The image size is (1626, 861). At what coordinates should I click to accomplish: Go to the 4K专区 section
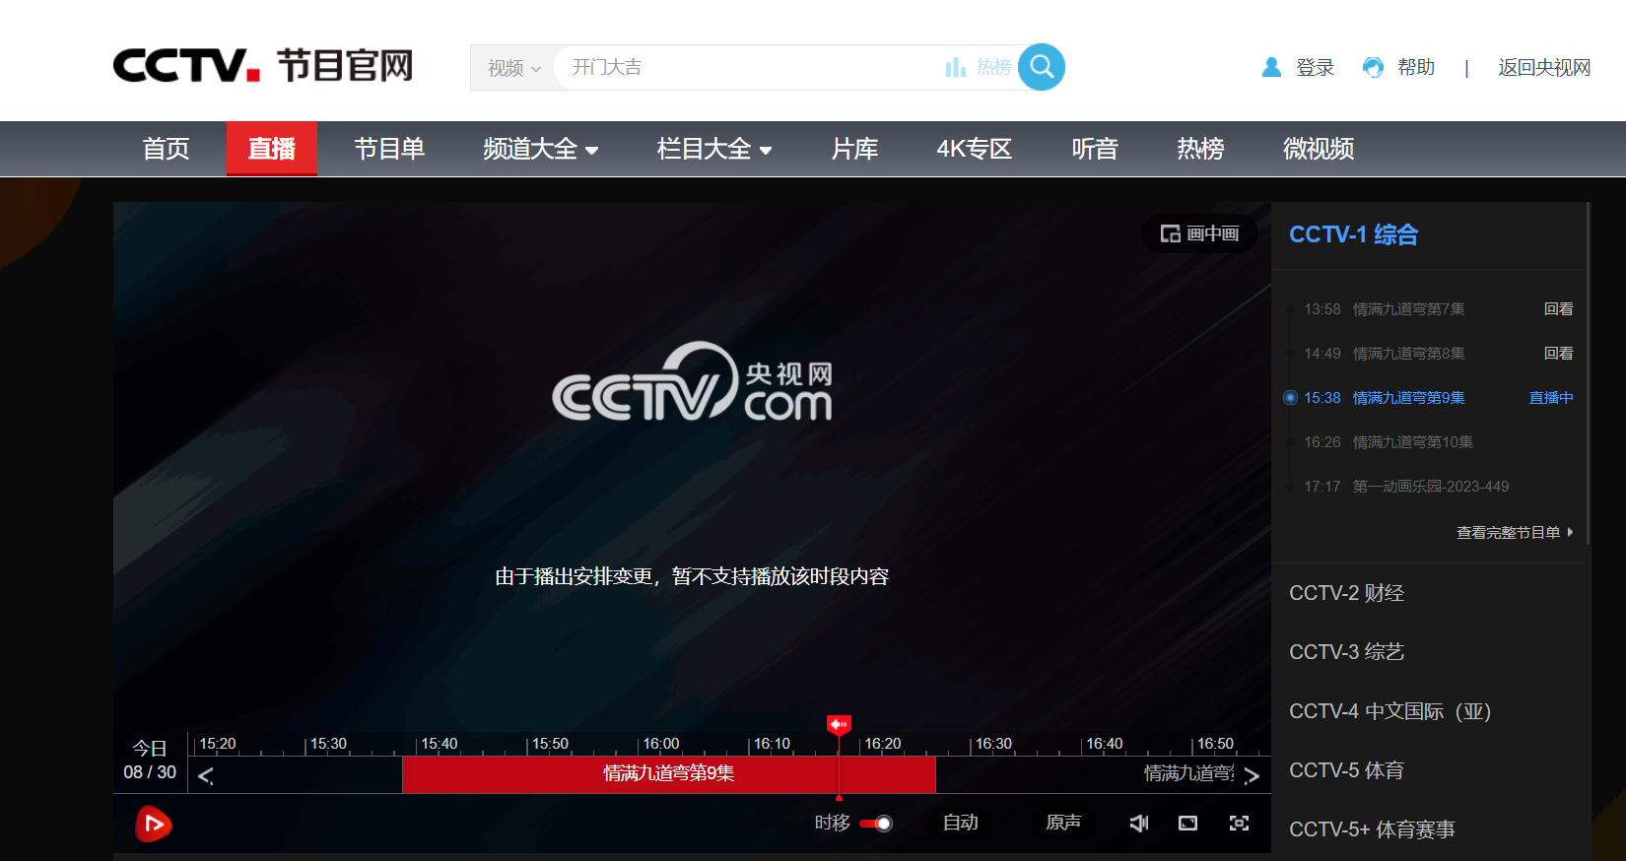[x=974, y=149]
